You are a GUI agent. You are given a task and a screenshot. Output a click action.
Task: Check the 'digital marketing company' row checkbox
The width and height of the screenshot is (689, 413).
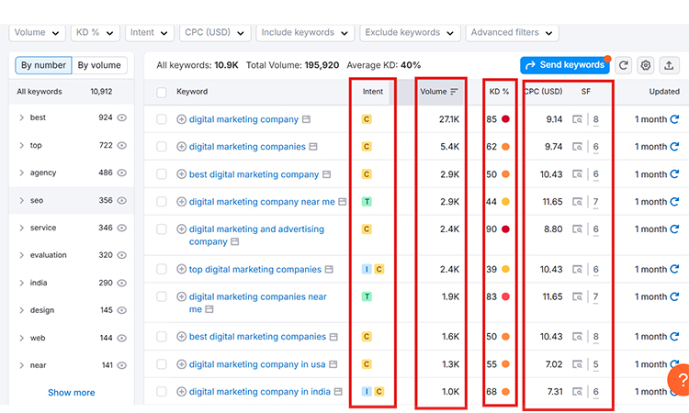pyautogui.click(x=162, y=119)
